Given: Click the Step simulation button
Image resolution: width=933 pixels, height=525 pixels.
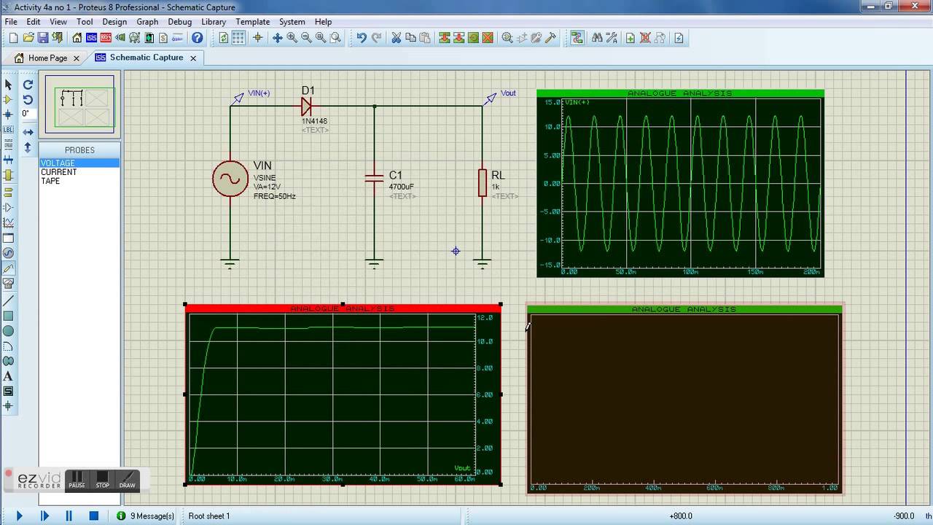Looking at the screenshot, I should coord(44,516).
